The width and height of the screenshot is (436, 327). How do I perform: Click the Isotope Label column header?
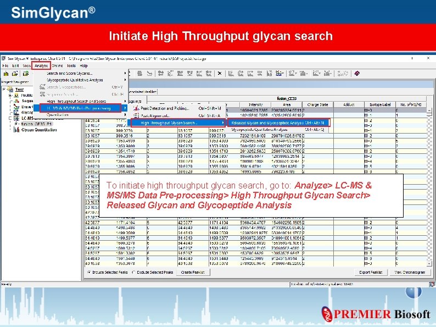point(380,104)
